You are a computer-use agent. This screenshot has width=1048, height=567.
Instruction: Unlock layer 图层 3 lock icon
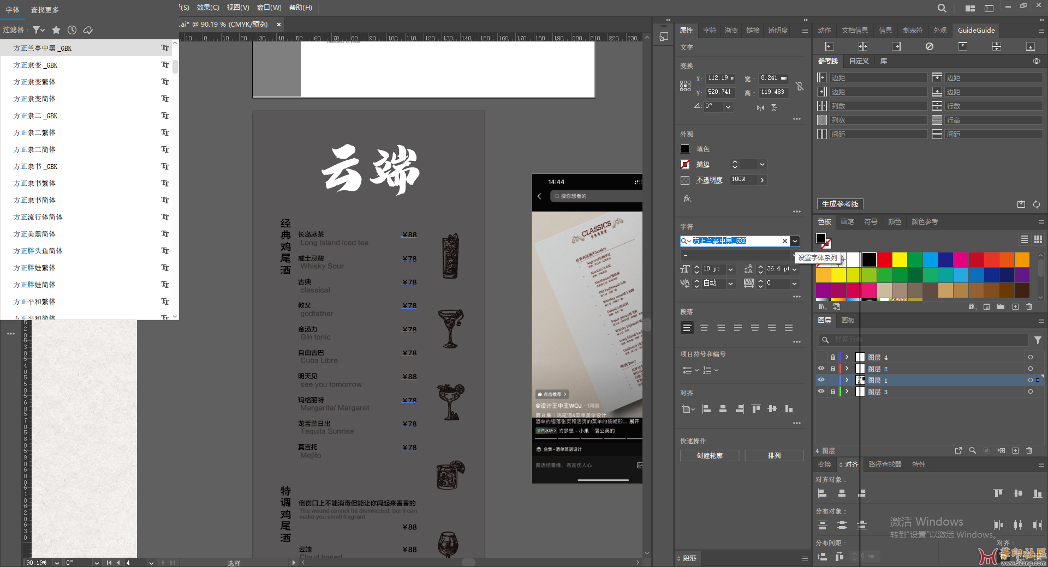833,391
